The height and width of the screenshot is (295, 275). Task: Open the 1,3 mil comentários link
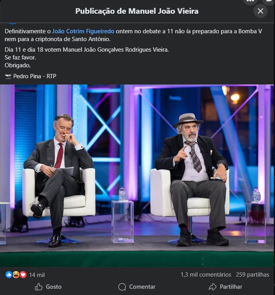(x=206, y=275)
